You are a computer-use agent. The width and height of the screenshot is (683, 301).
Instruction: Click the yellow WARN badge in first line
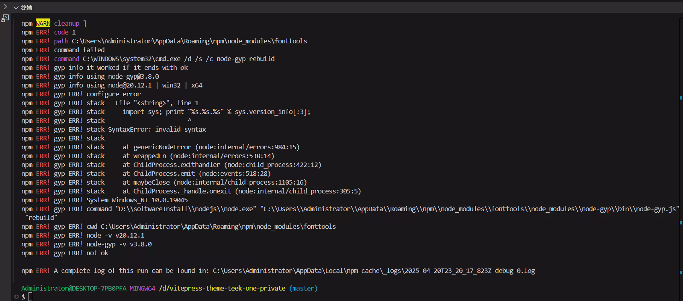tap(43, 24)
